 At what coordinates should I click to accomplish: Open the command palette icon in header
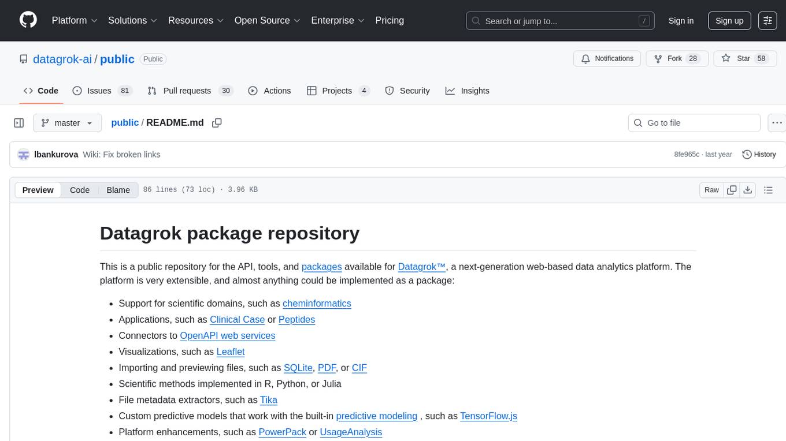(768, 21)
